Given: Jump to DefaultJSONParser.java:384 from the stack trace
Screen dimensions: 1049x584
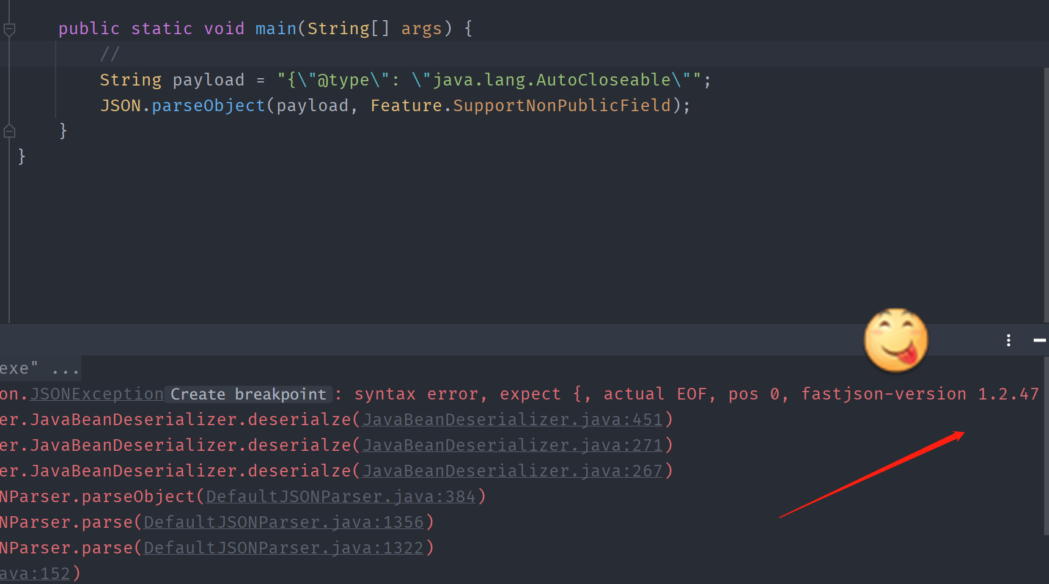Looking at the screenshot, I should pyautogui.click(x=340, y=497).
